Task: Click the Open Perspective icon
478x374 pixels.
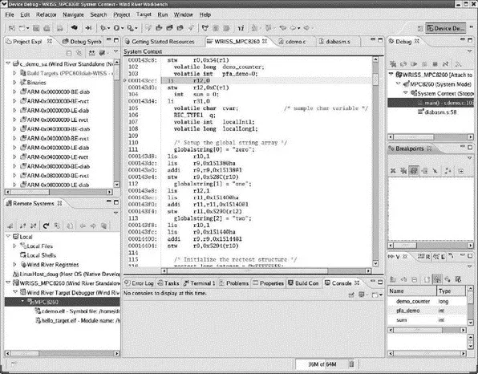Action: pyautogui.click(x=420, y=28)
